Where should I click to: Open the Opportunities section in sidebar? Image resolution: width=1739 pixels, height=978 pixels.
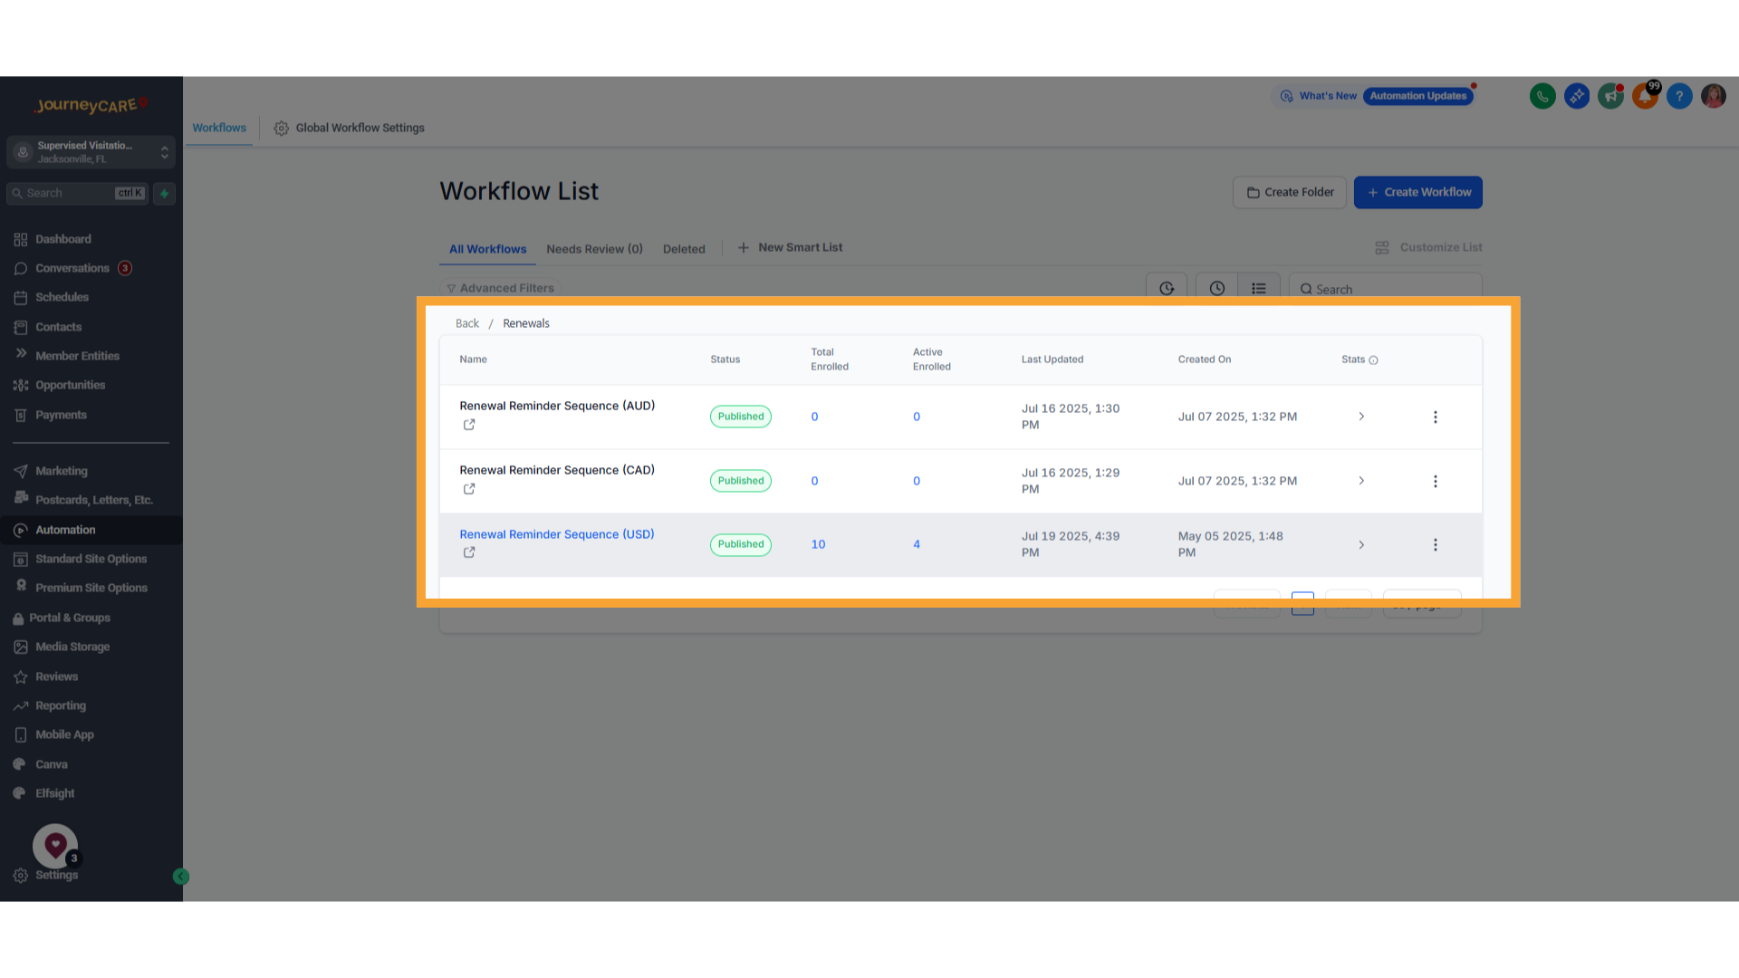click(69, 385)
